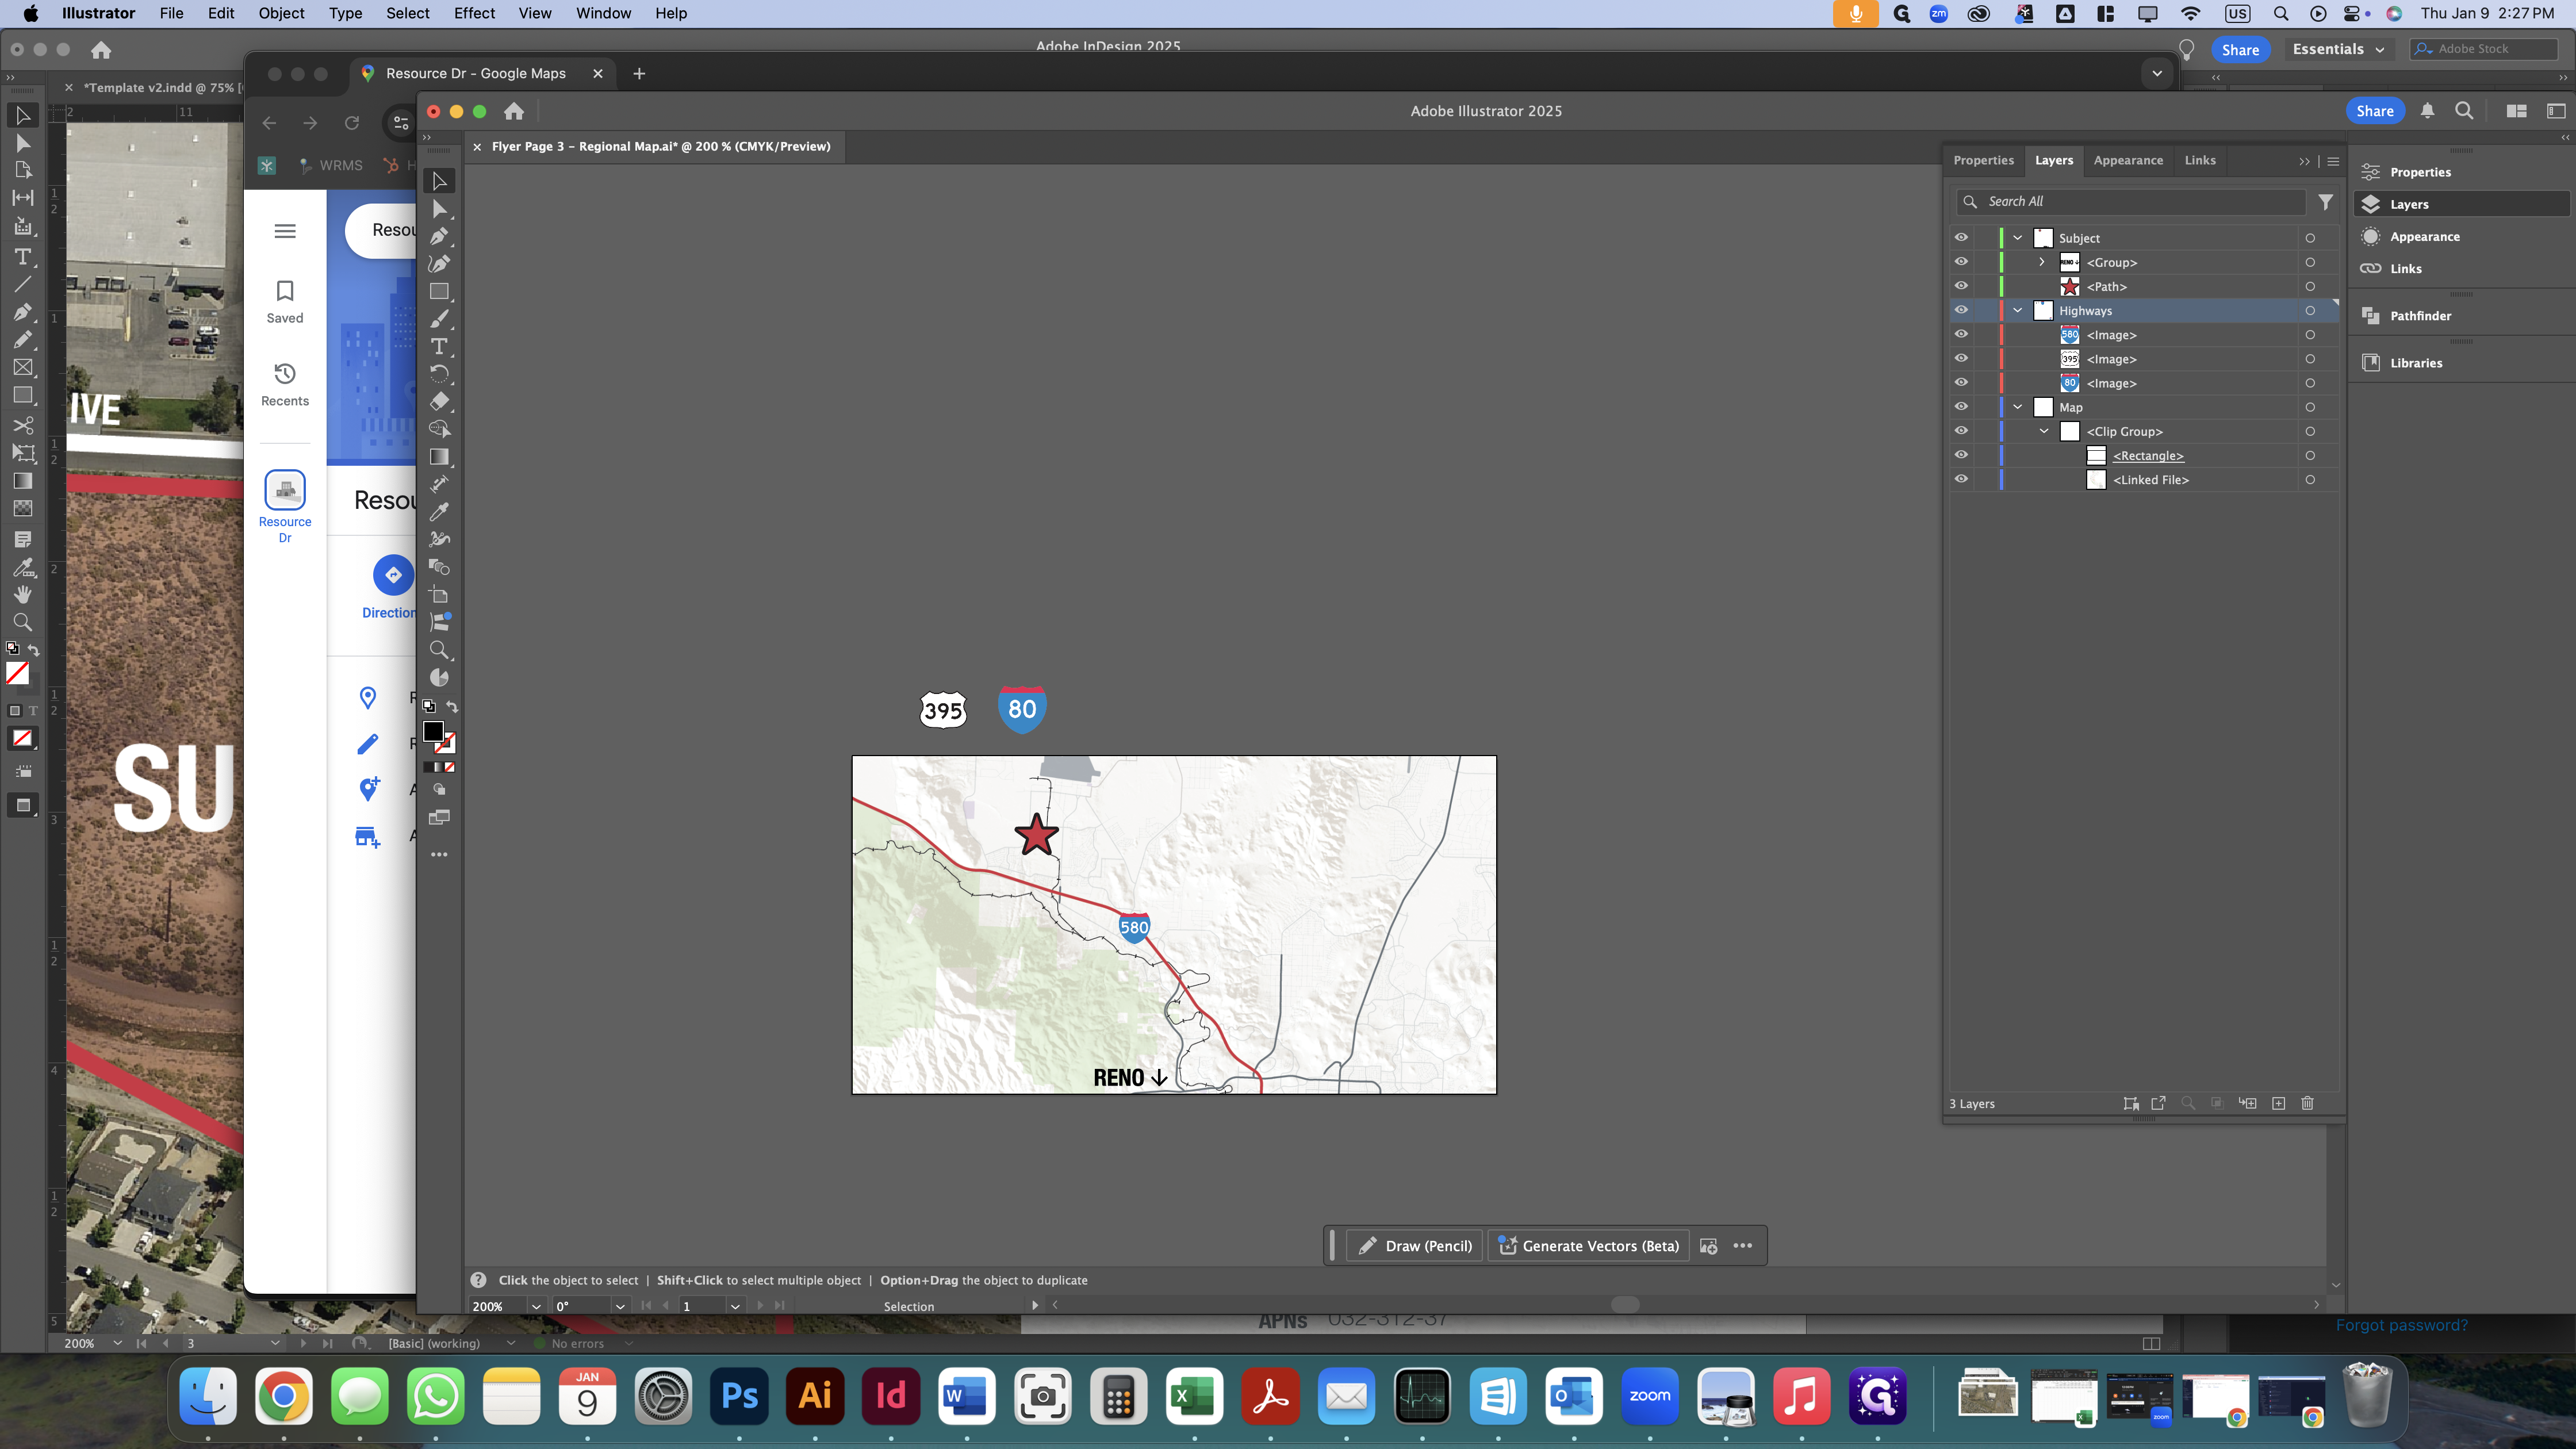This screenshot has height=1449, width=2576.
Task: Click the black Fill color swatch
Action: (x=433, y=732)
